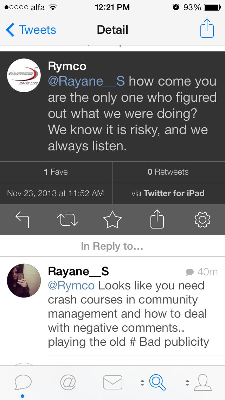The image size is (225, 400).
Task: Tap the retweet icon
Action: 67,220
